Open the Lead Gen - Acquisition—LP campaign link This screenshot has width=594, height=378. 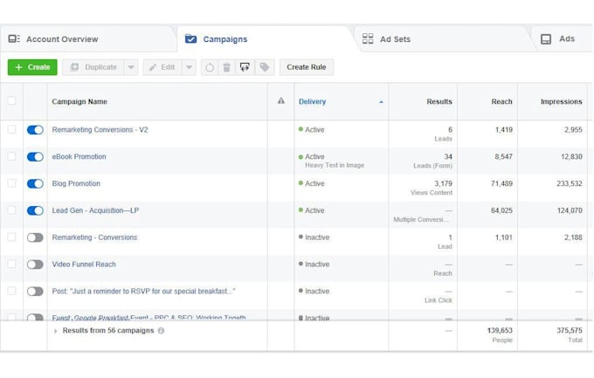pyautogui.click(x=95, y=210)
